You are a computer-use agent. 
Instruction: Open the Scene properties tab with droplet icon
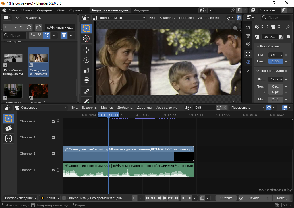tap(248, 44)
